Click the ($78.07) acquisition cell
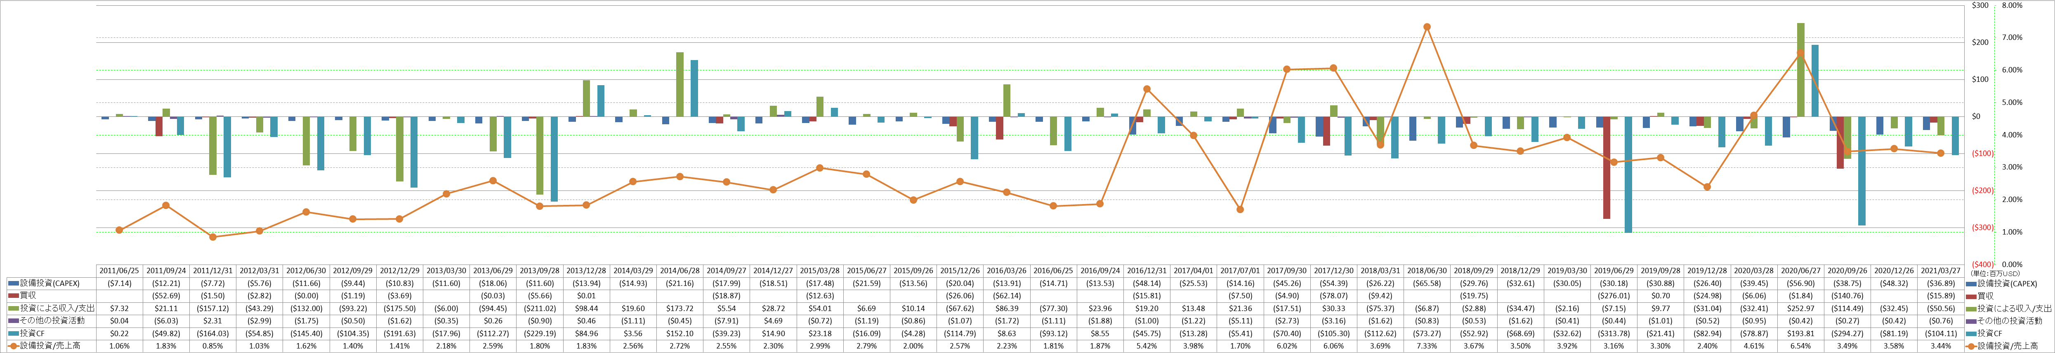This screenshot has width=2055, height=353. (1333, 296)
